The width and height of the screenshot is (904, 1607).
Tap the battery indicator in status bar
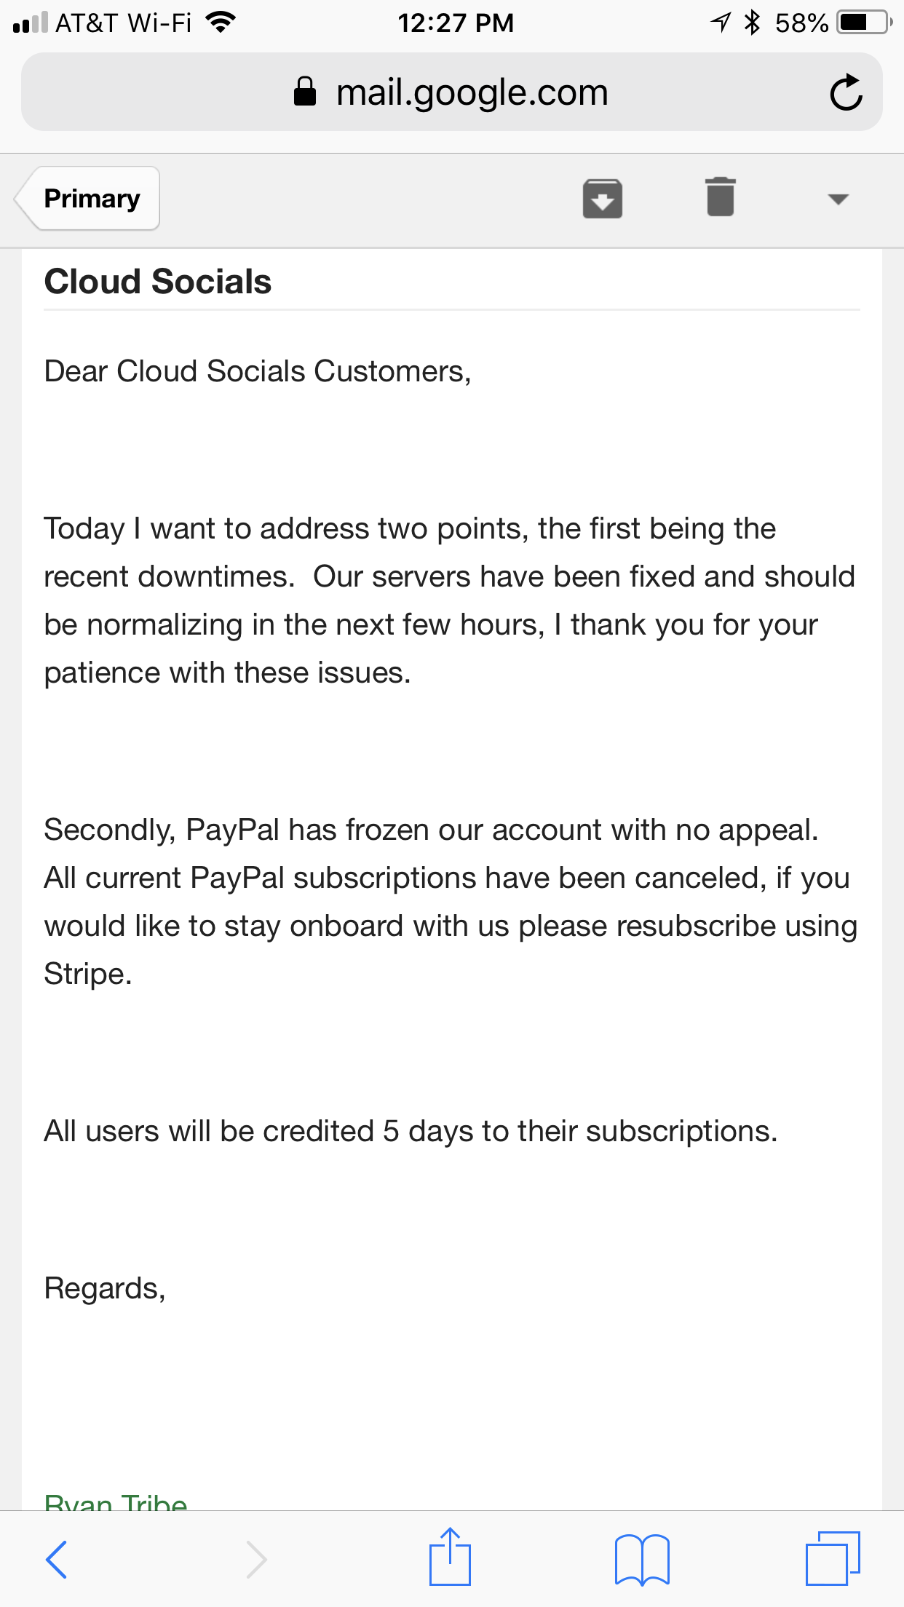(x=864, y=23)
